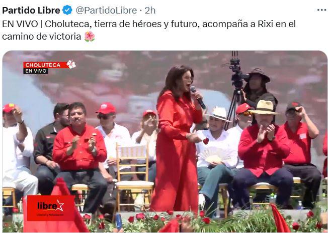328x233 pixels.
Task: Open the Partido Libre display name
Action: click(31, 10)
